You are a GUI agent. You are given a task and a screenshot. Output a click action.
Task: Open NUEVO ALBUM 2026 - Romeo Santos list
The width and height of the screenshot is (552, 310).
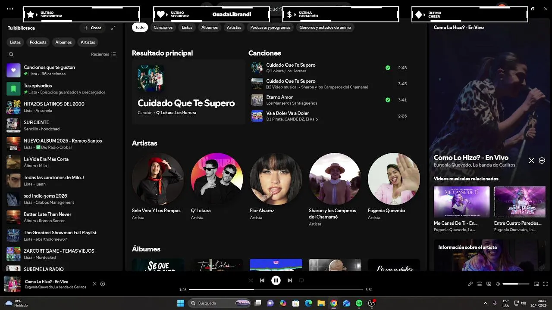pyautogui.click(x=63, y=144)
